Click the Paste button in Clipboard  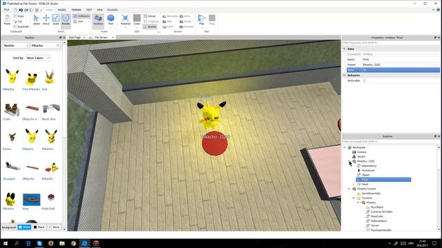pyautogui.click(x=8, y=20)
